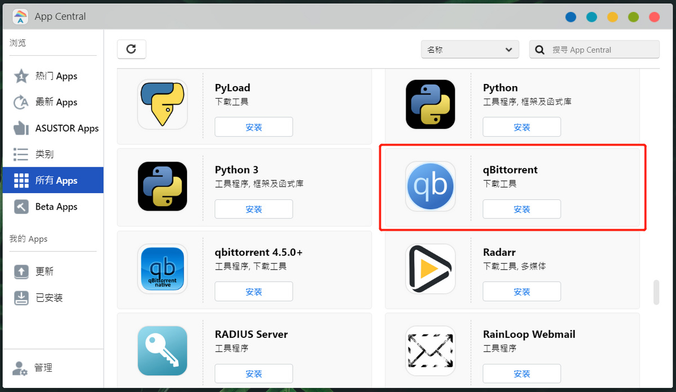
Task: Install RADIUS Server with 安装 button
Action: tap(253, 373)
